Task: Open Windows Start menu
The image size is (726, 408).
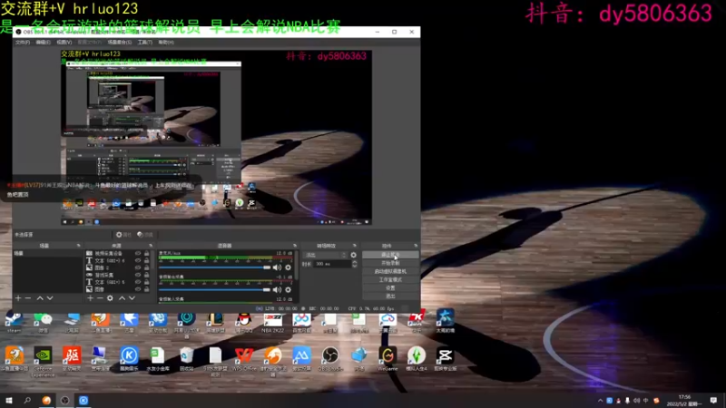Action: coord(9,401)
